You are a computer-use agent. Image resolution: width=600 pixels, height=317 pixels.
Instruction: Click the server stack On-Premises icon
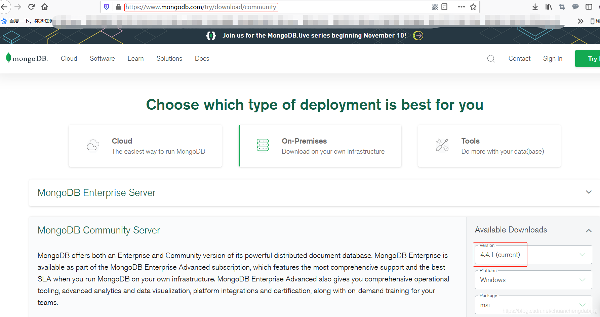click(263, 145)
